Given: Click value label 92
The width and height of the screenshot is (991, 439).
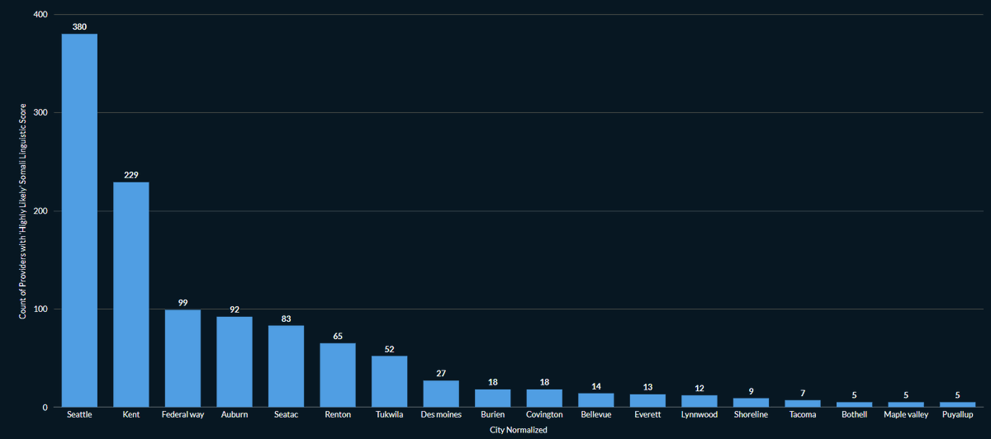Looking at the screenshot, I should (x=235, y=309).
